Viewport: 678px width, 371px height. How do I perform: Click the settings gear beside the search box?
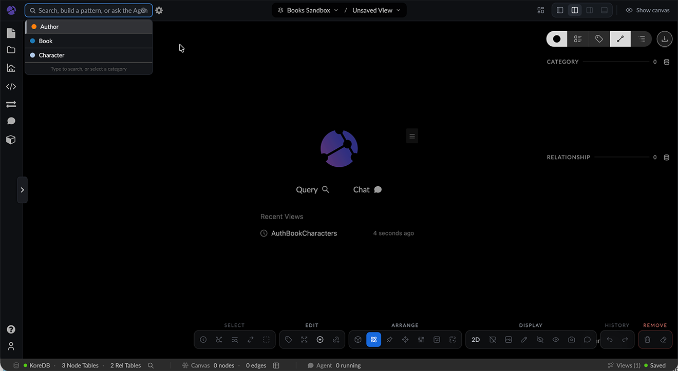pos(159,10)
